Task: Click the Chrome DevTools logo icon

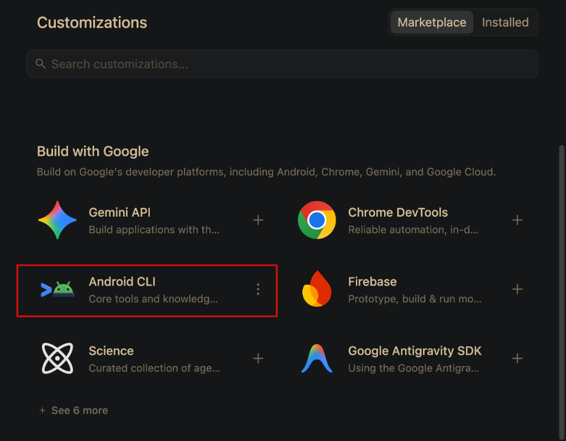Action: click(317, 220)
